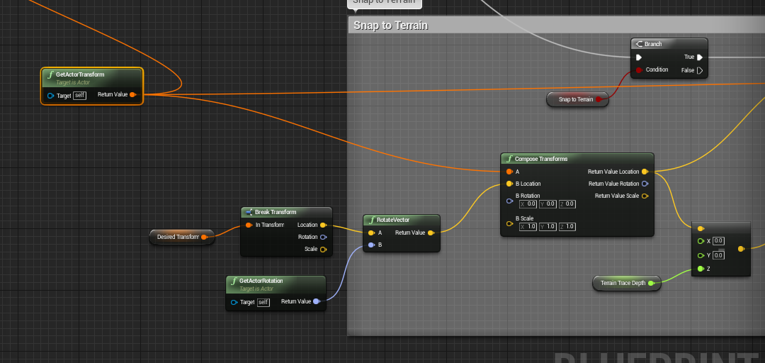
Task: Click Break Transform Rotation output pin
Action: [323, 237]
